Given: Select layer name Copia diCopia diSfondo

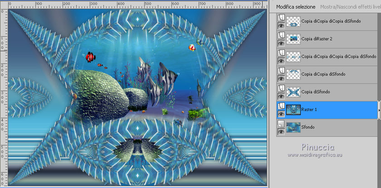Looking at the screenshot, I should [323, 74].
